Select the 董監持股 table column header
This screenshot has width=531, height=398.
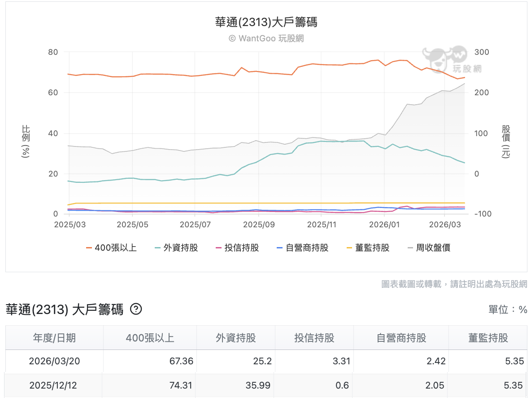pyautogui.click(x=488, y=338)
